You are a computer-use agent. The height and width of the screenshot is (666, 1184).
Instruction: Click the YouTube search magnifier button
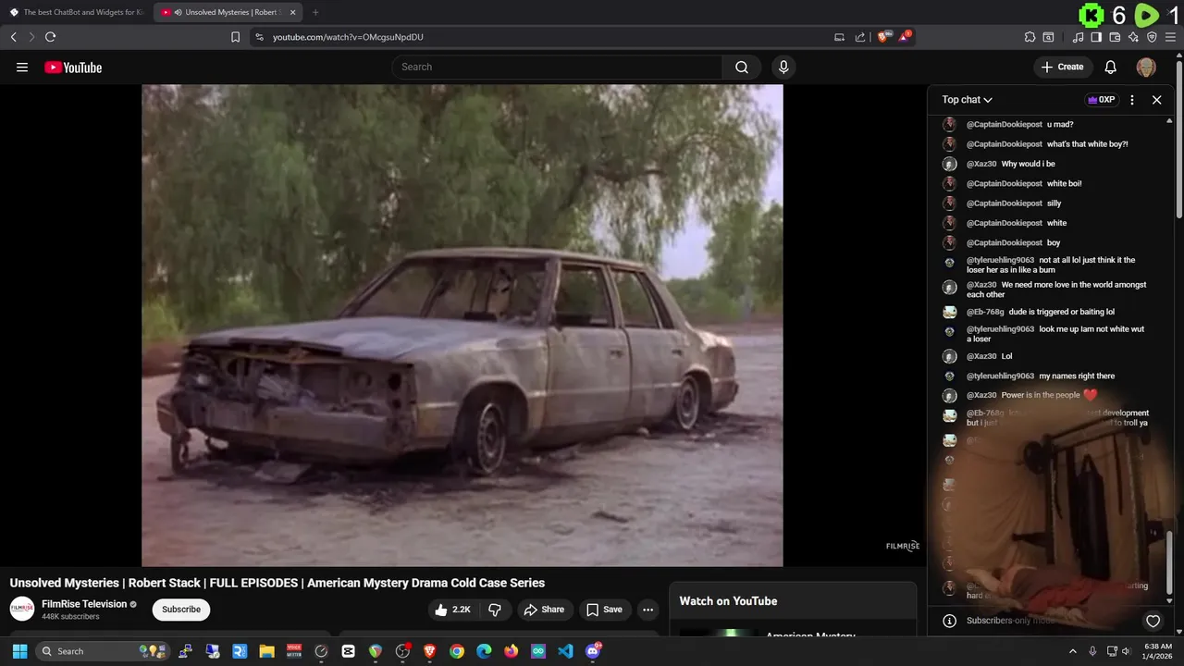742,67
